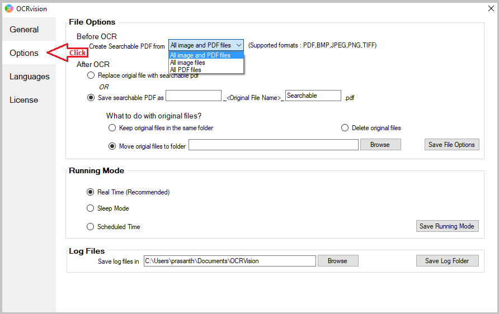
Task: Click Save Log Folder button
Action: click(x=447, y=261)
